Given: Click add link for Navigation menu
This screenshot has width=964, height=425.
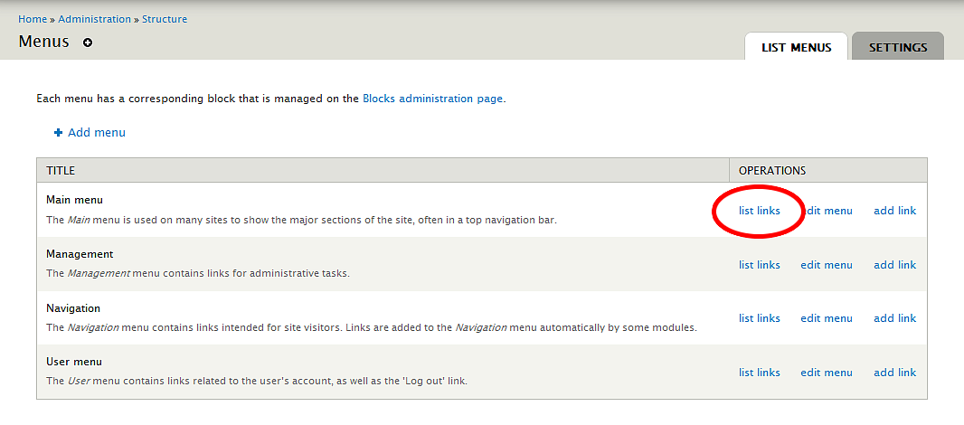Looking at the screenshot, I should (895, 318).
